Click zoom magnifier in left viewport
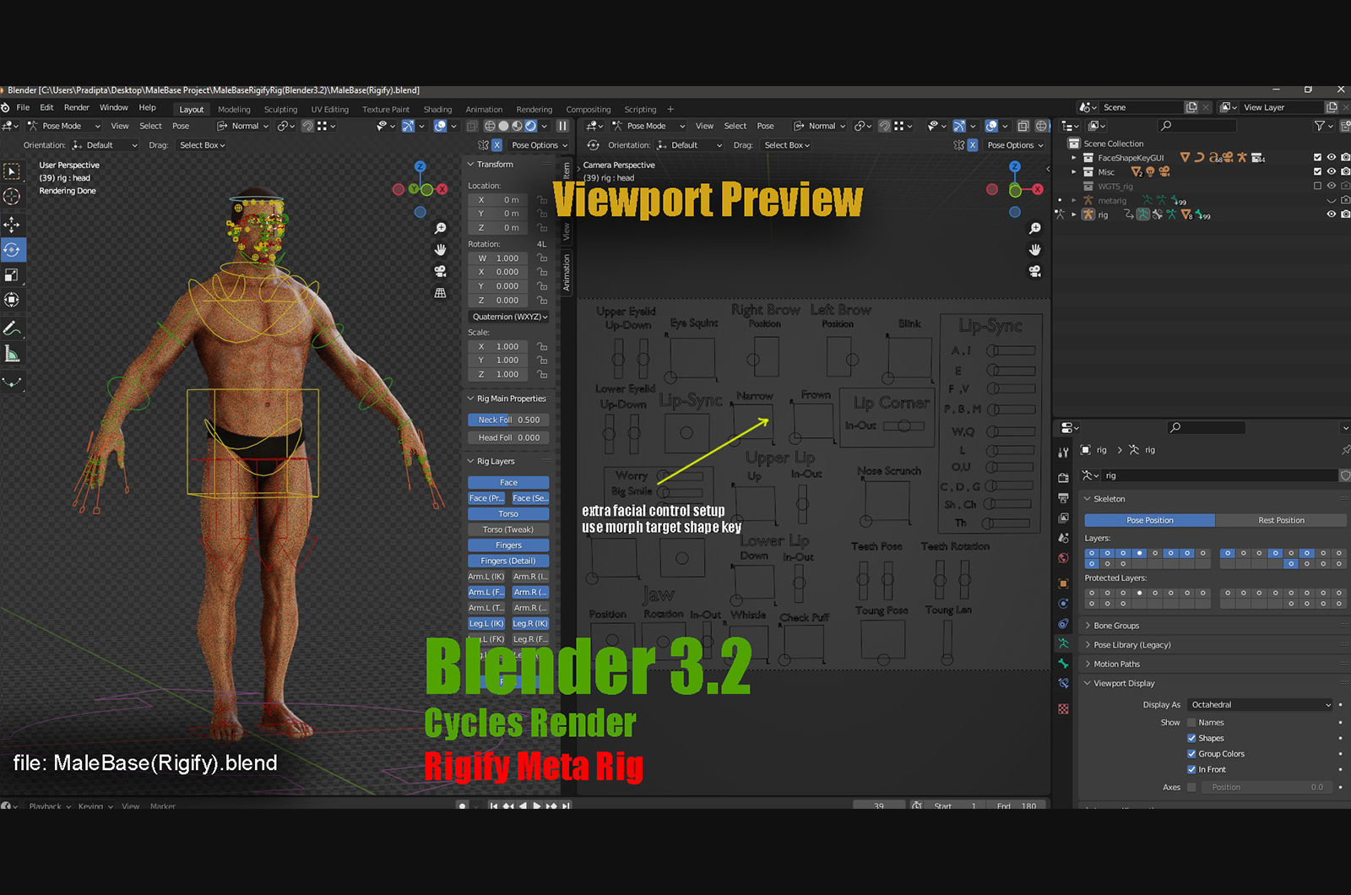This screenshot has height=895, width=1351. click(440, 229)
